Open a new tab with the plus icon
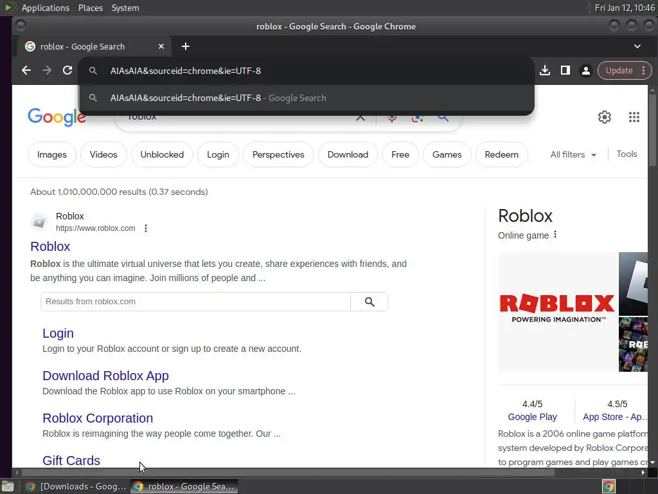This screenshot has width=658, height=494. point(186,46)
